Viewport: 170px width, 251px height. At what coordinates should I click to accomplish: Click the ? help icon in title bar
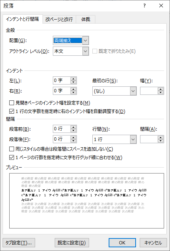pyautogui.click(x=144, y=6)
